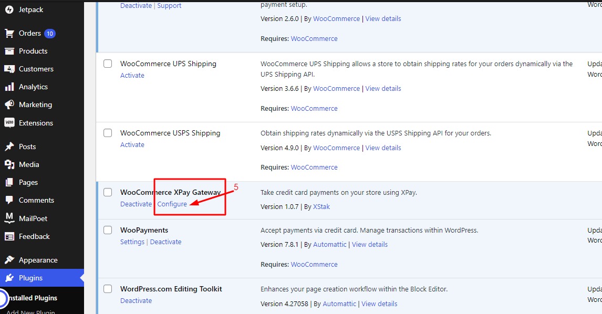Open the Analytics bar chart icon

tap(9, 87)
